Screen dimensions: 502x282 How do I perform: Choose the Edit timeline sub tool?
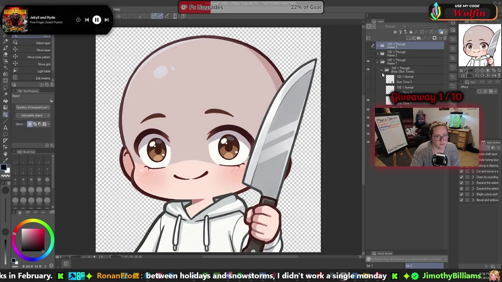coord(32,78)
